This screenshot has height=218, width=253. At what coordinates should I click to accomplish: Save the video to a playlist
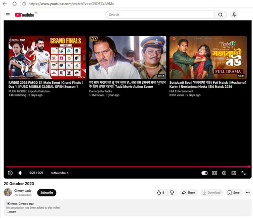click(x=234, y=193)
